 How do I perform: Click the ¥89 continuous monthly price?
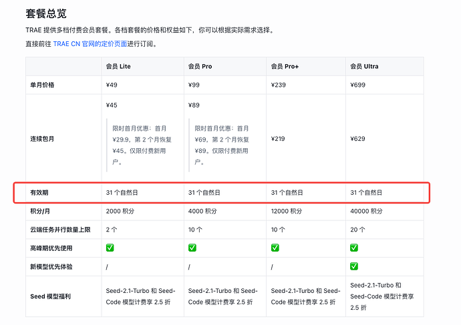(x=194, y=105)
